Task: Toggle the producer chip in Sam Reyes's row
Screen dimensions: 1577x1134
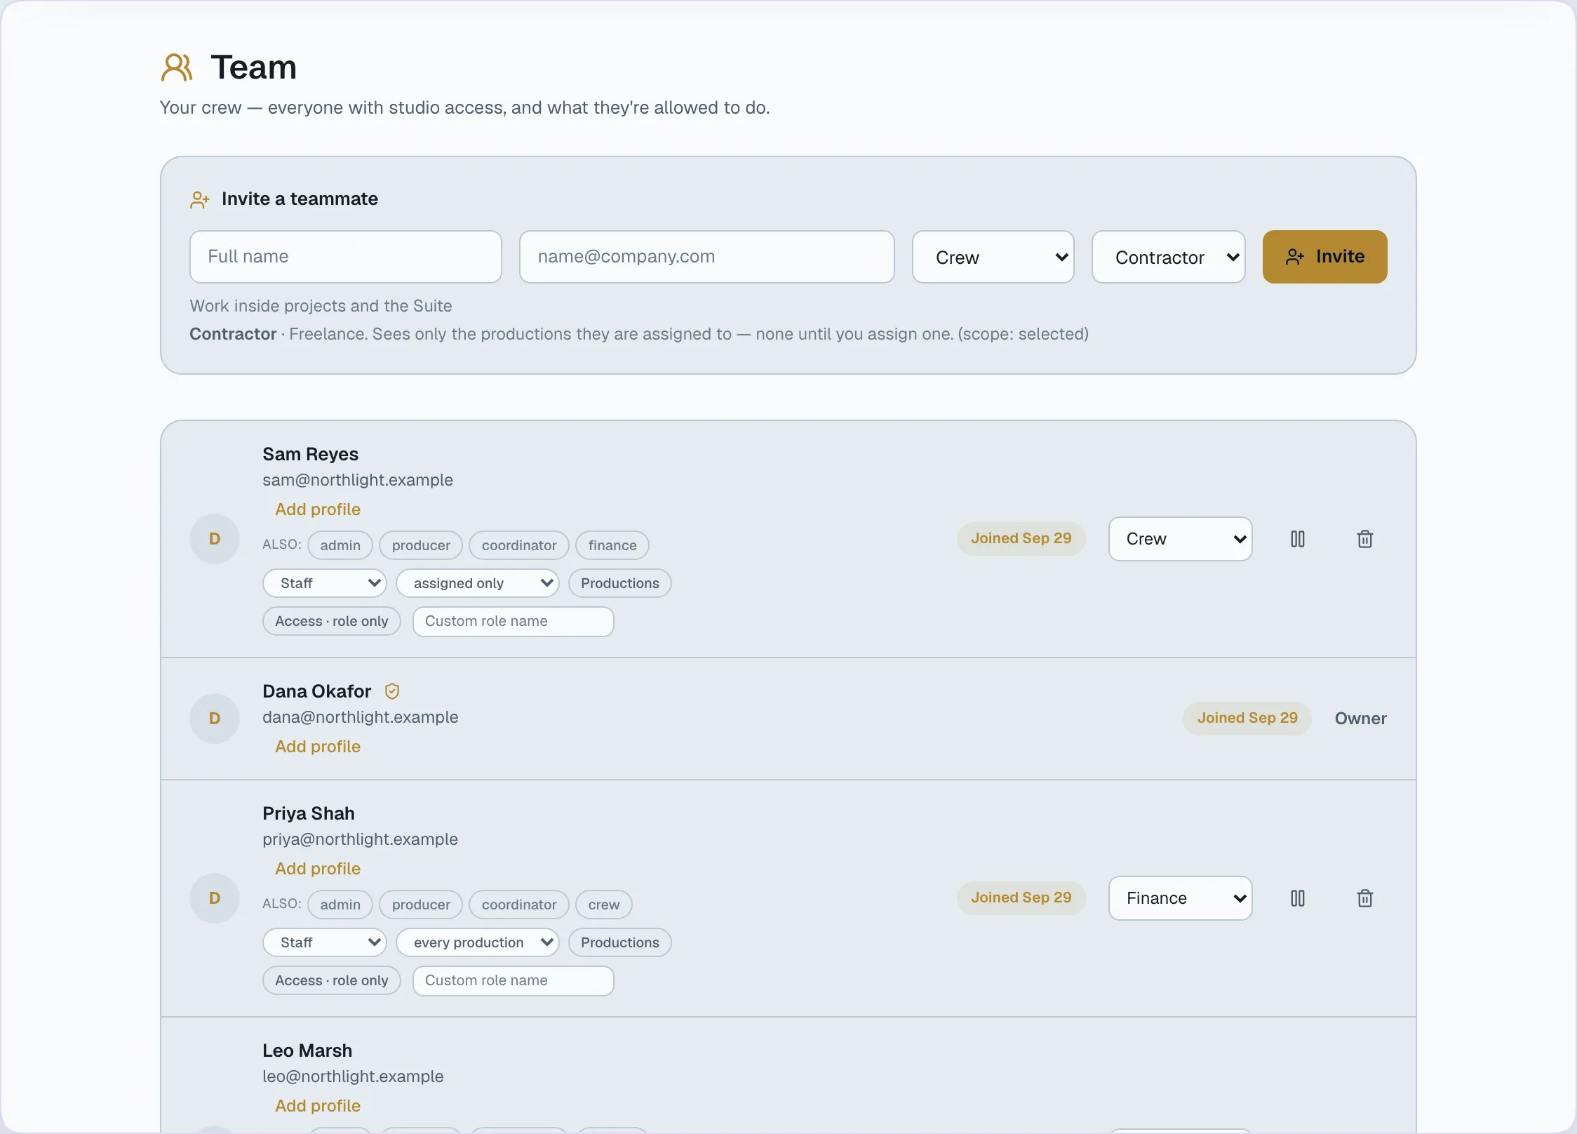Action: pos(421,545)
